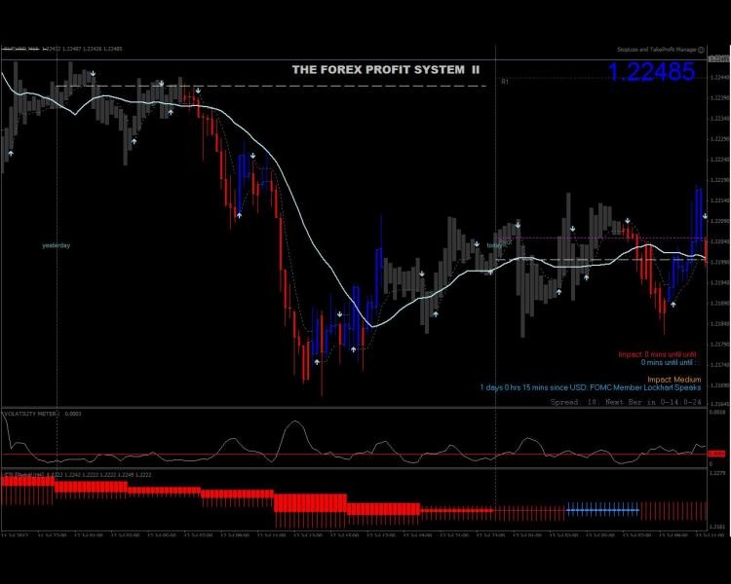The height and width of the screenshot is (584, 731).
Task: Select the bottom trend indicator's values label
Action: 77,475
